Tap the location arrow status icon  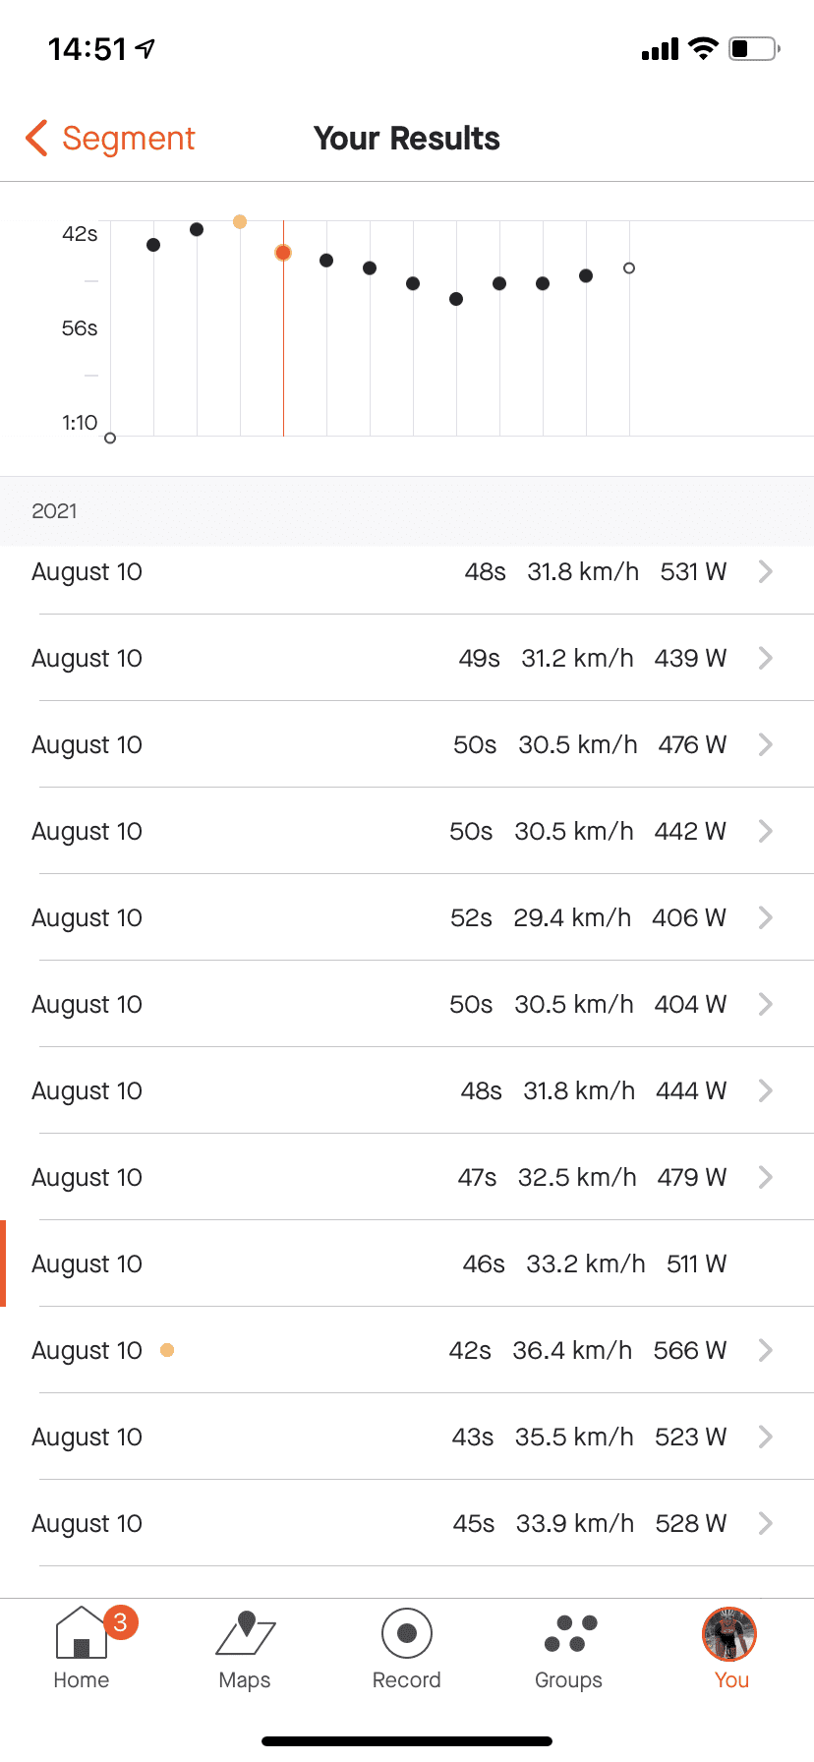145,48
